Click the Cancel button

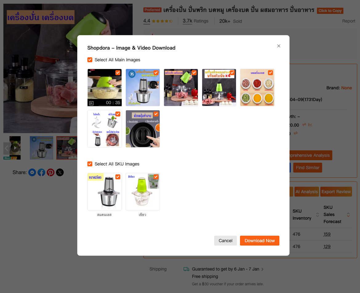(x=226, y=241)
